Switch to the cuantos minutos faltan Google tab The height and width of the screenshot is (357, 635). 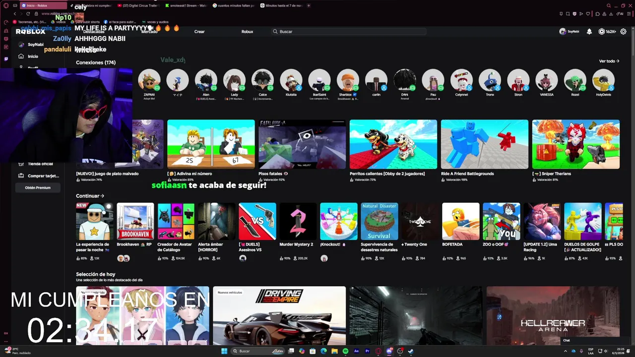(x=235, y=5)
